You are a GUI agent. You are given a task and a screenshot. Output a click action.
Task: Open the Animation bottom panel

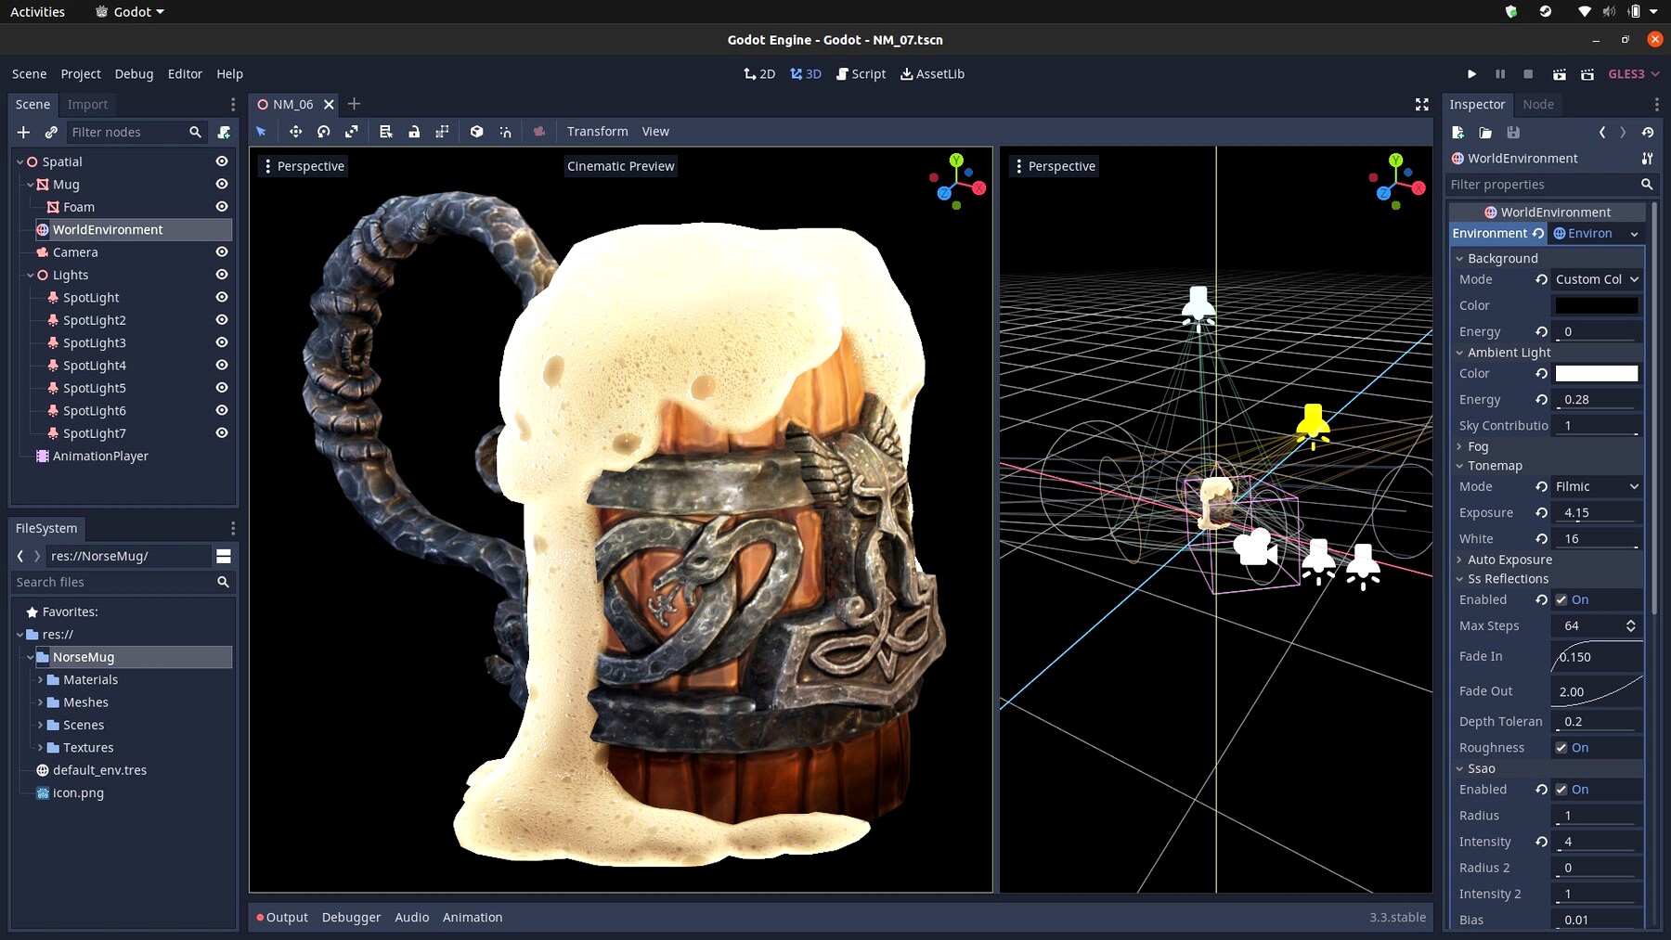(473, 918)
